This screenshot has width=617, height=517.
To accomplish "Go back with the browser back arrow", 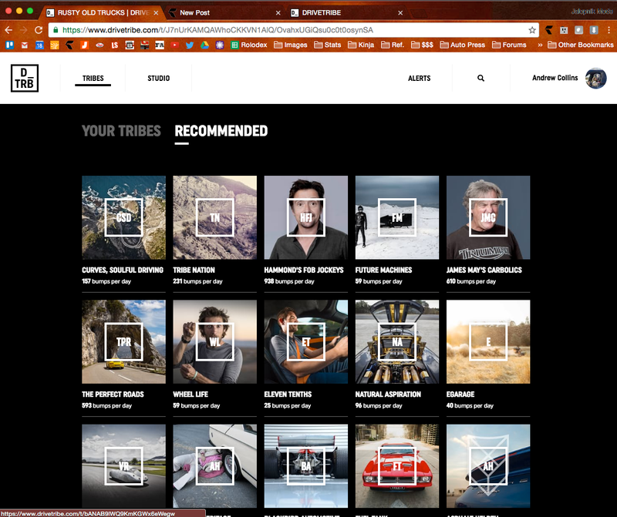I will pyautogui.click(x=8, y=30).
